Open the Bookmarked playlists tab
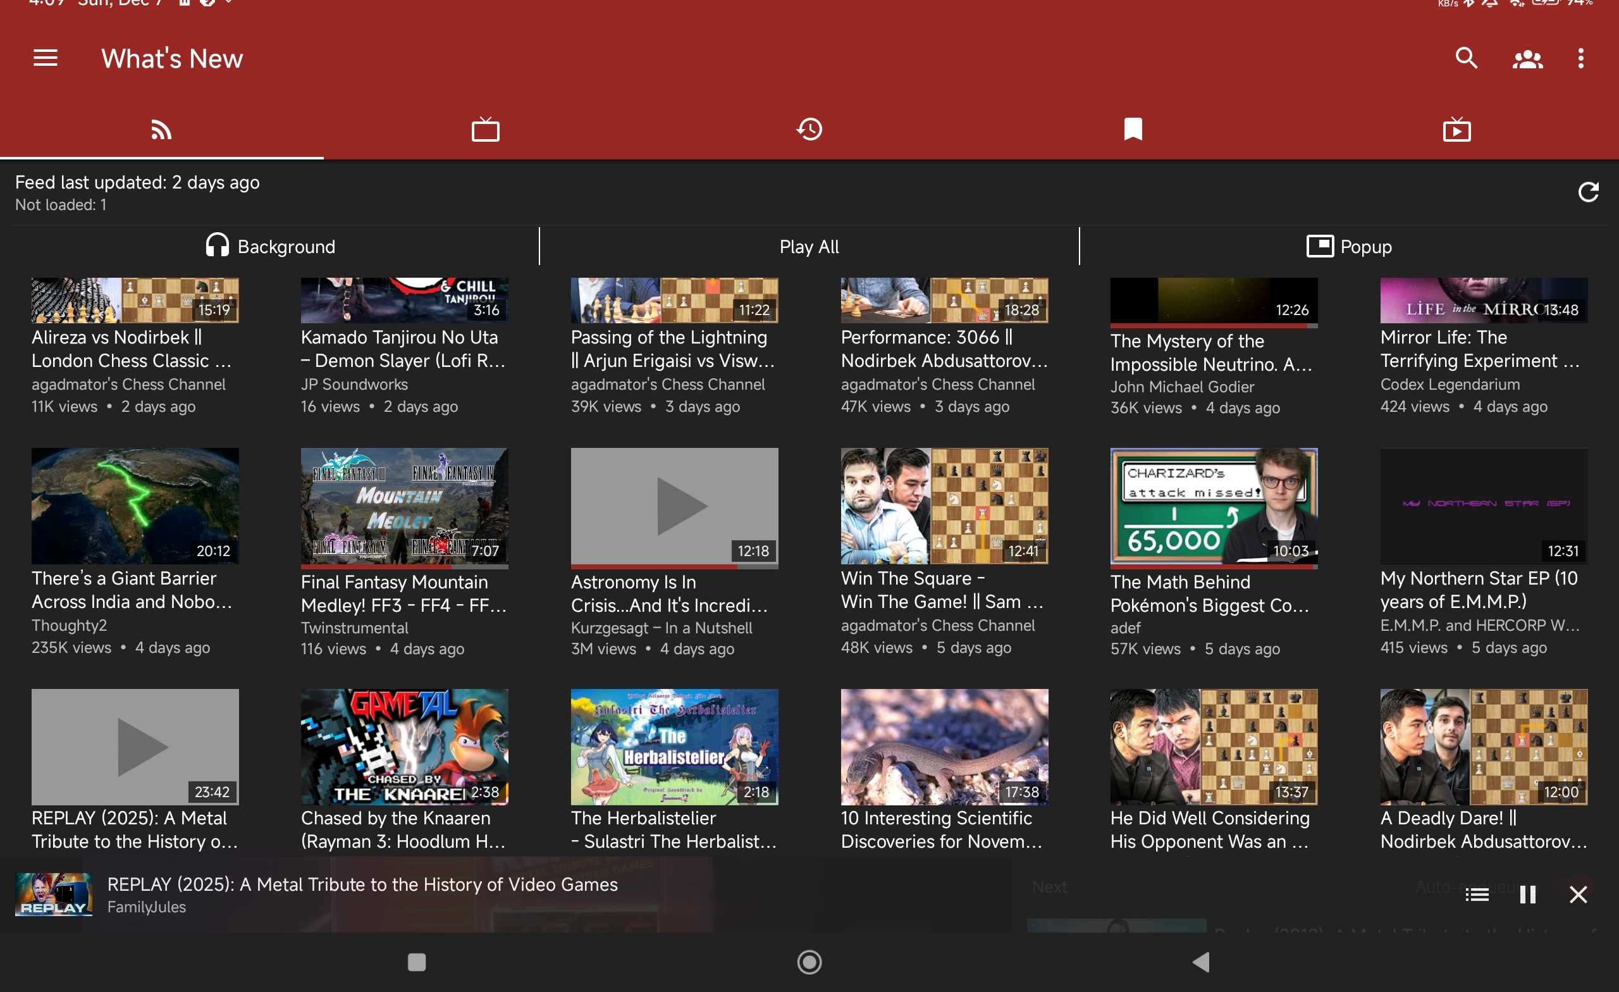 pos(1133,130)
